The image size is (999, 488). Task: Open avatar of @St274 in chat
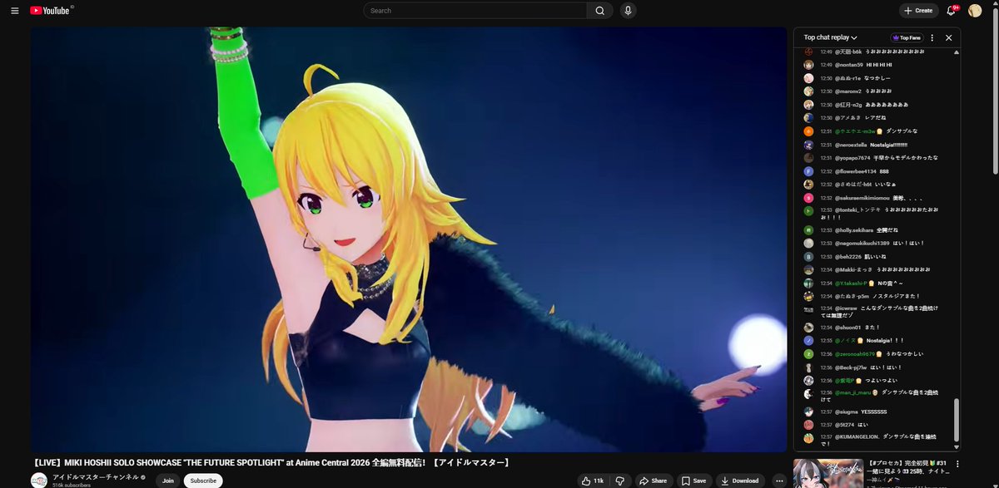coord(808,425)
